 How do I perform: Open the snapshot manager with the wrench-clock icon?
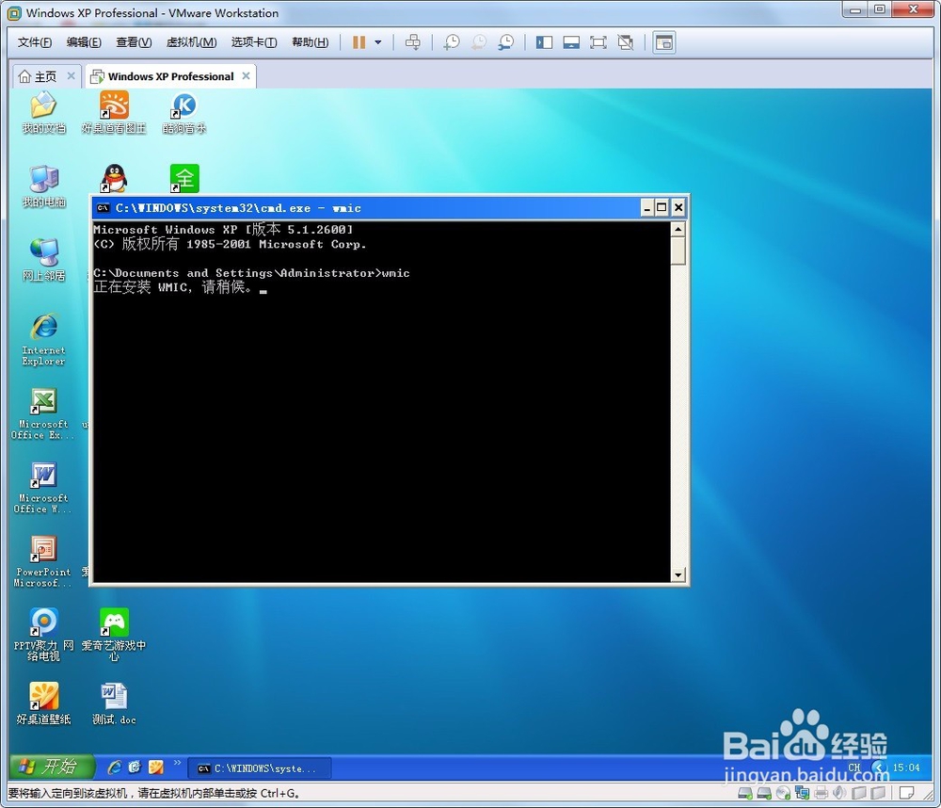coord(506,42)
